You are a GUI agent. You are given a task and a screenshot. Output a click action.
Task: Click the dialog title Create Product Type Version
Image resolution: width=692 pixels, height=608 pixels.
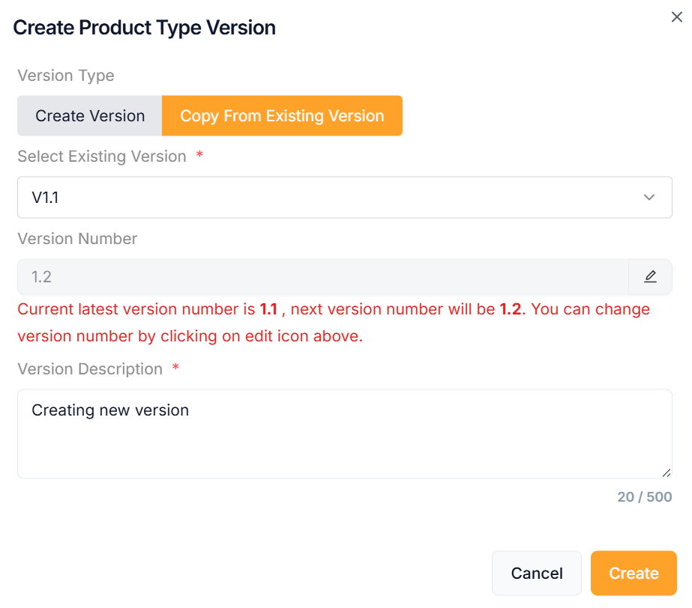pos(145,28)
